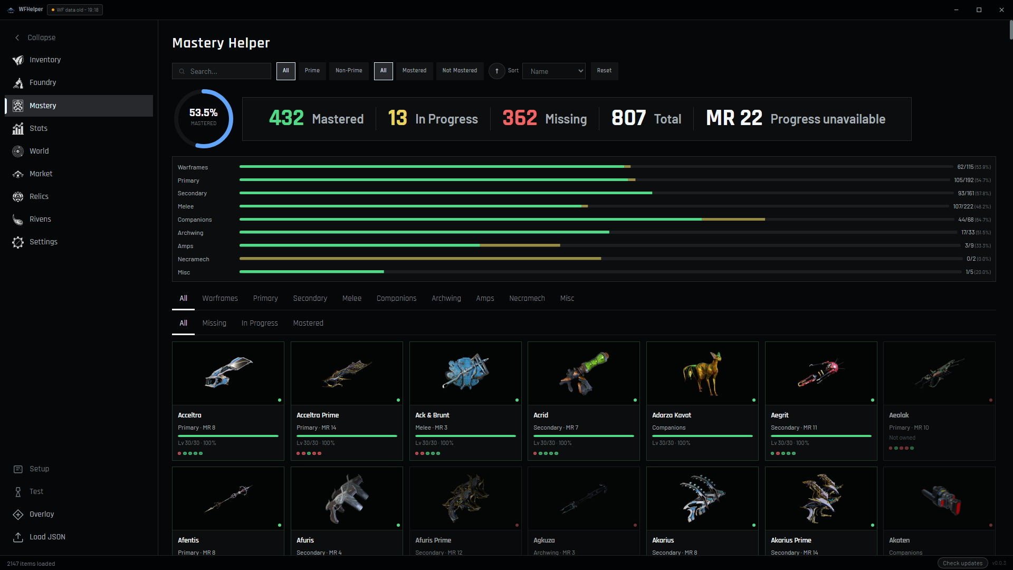Open the Ack & Brunt weapon card
Screen dimensions: 1013x570
(465, 401)
